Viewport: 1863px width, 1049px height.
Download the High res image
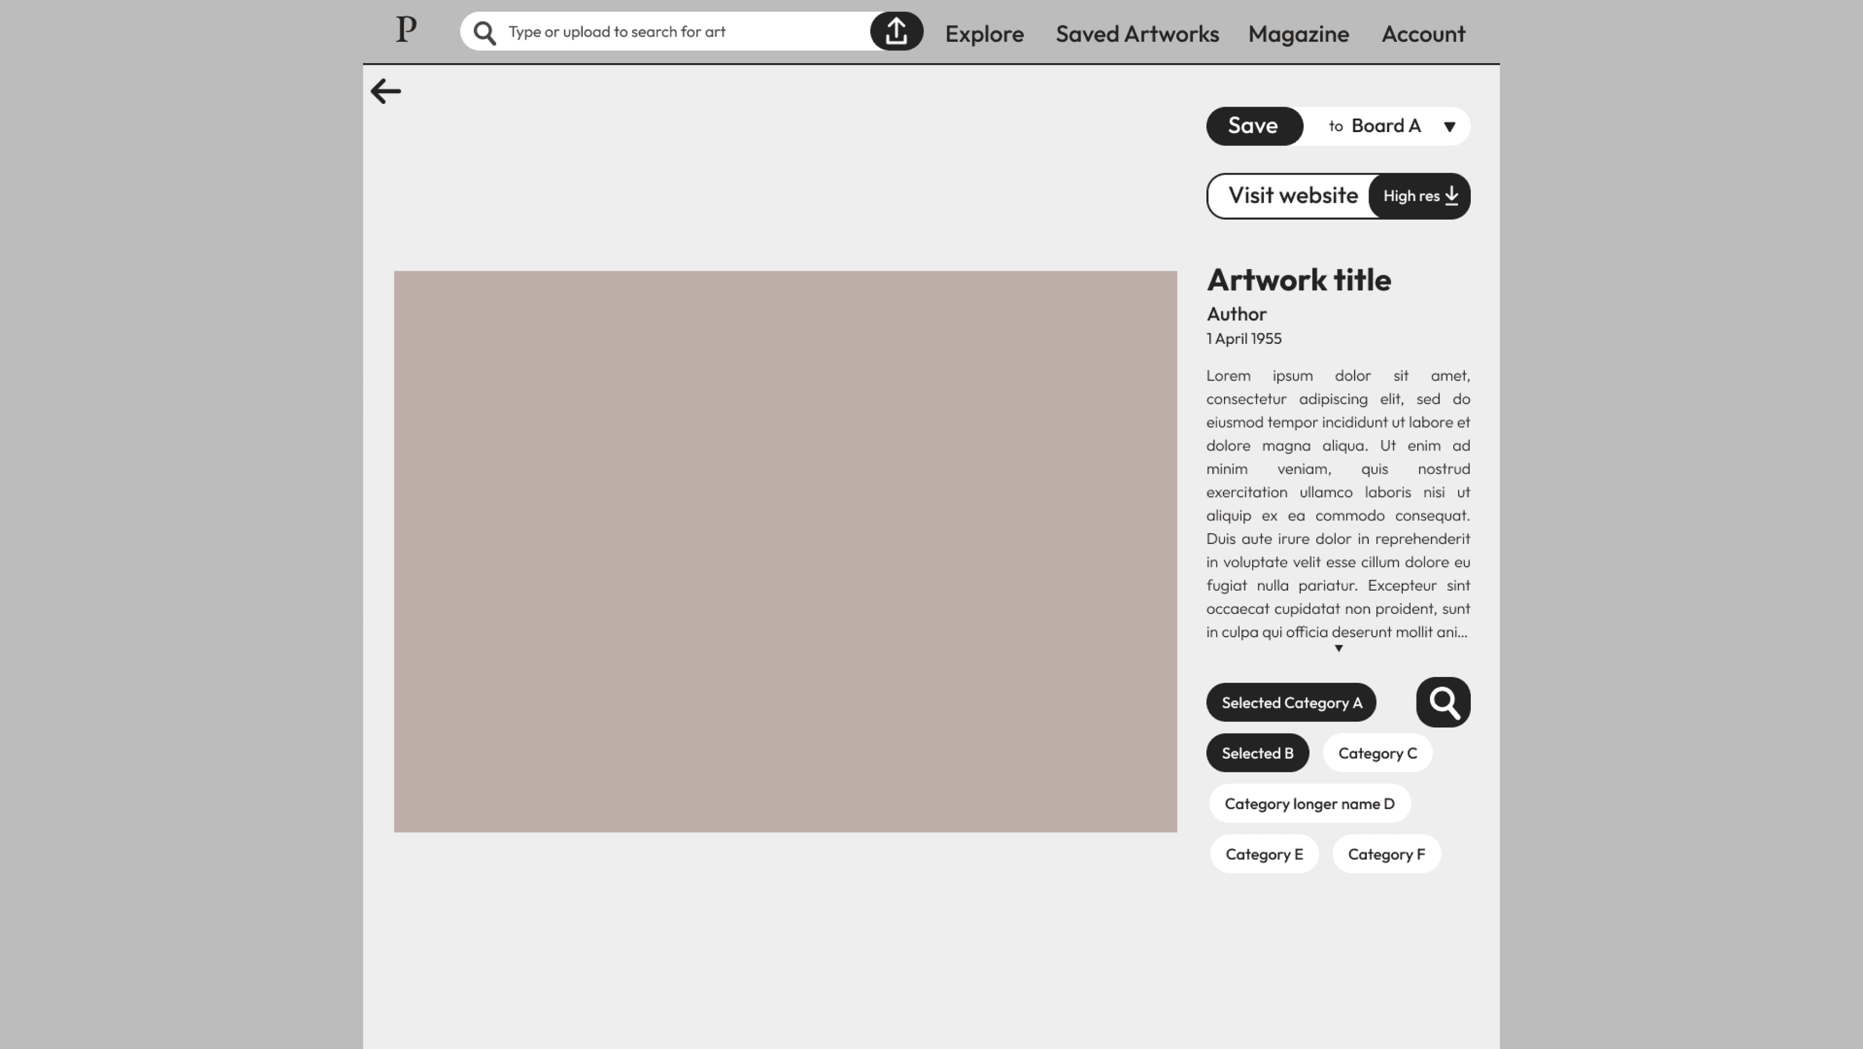point(1420,196)
